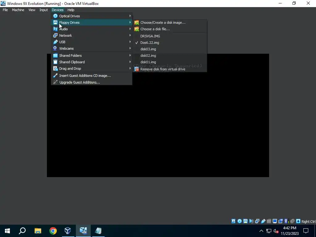Mount the DR5VGA.IMG floppy image
Viewport: 316px width, 237px height.
tap(170, 36)
